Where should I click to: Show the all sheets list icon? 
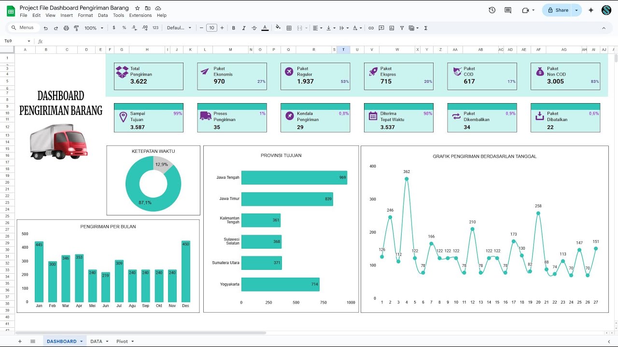pyautogui.click(x=33, y=341)
